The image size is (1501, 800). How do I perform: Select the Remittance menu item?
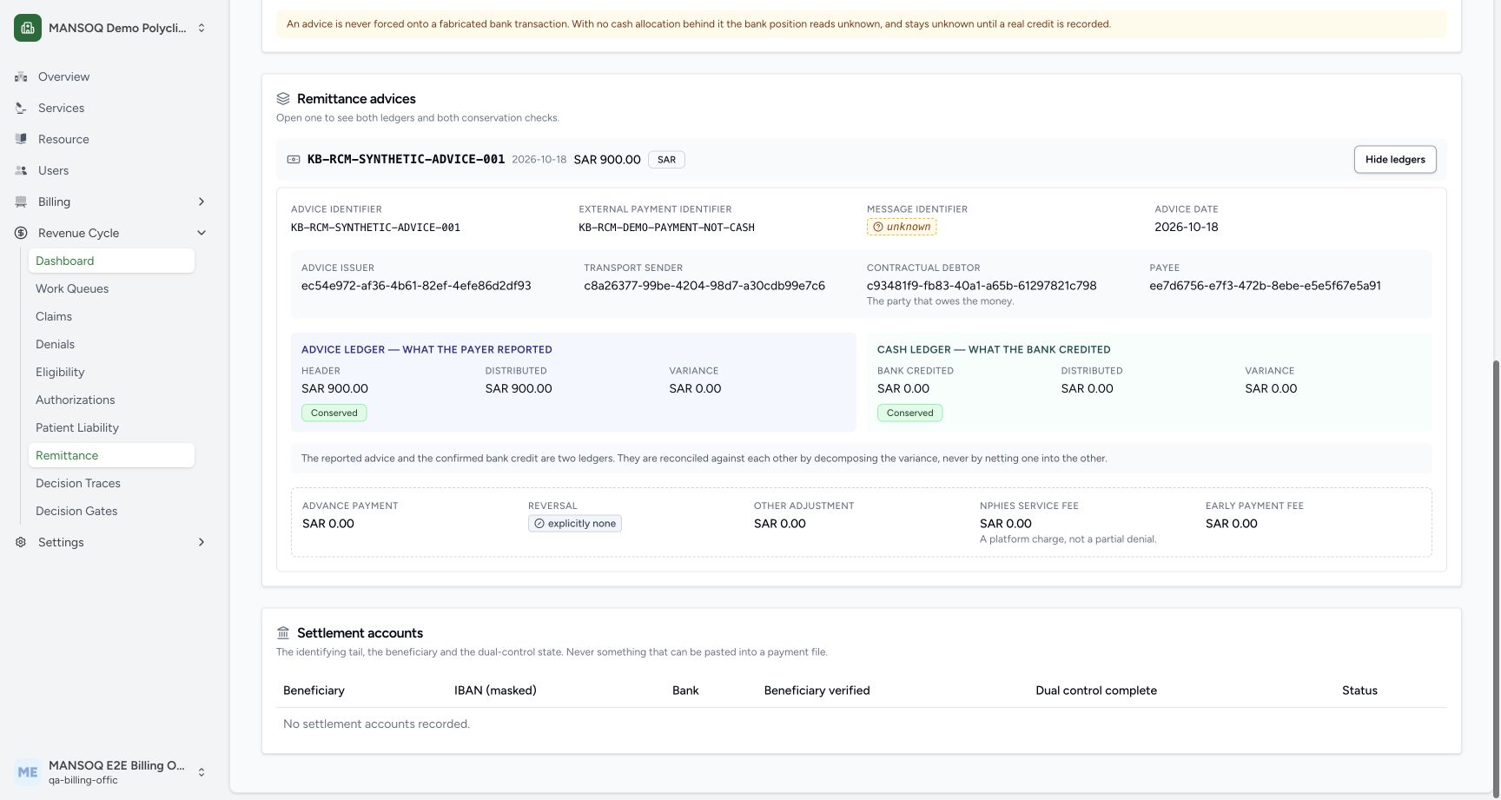point(111,455)
